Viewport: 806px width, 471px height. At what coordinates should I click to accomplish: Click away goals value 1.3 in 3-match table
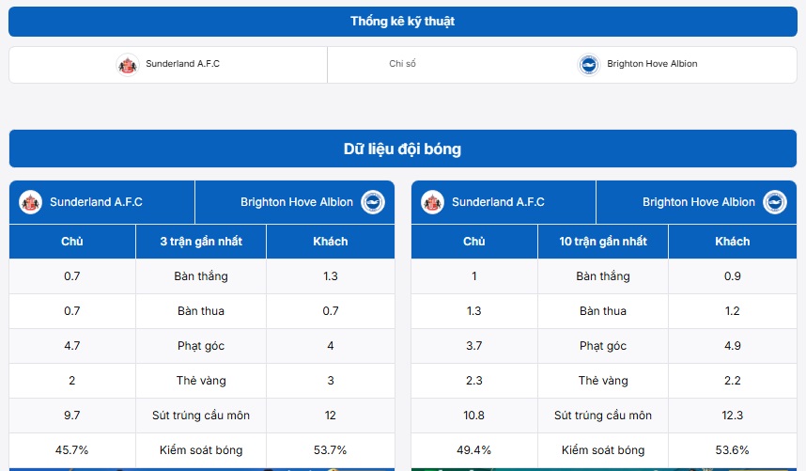(x=331, y=276)
